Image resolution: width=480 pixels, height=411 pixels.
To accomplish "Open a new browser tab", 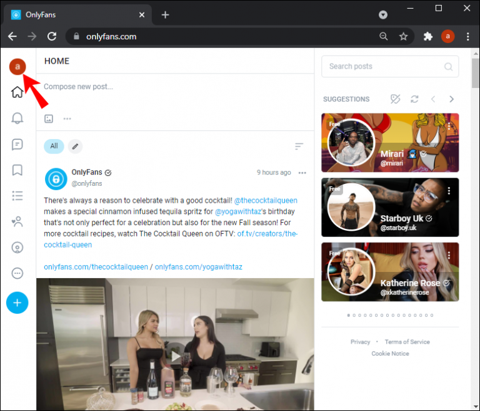I will click(x=165, y=15).
